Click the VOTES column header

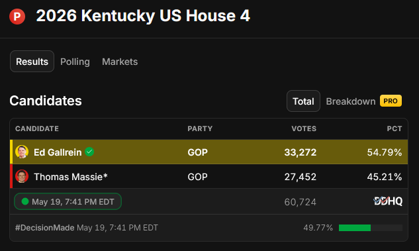[x=304, y=128]
